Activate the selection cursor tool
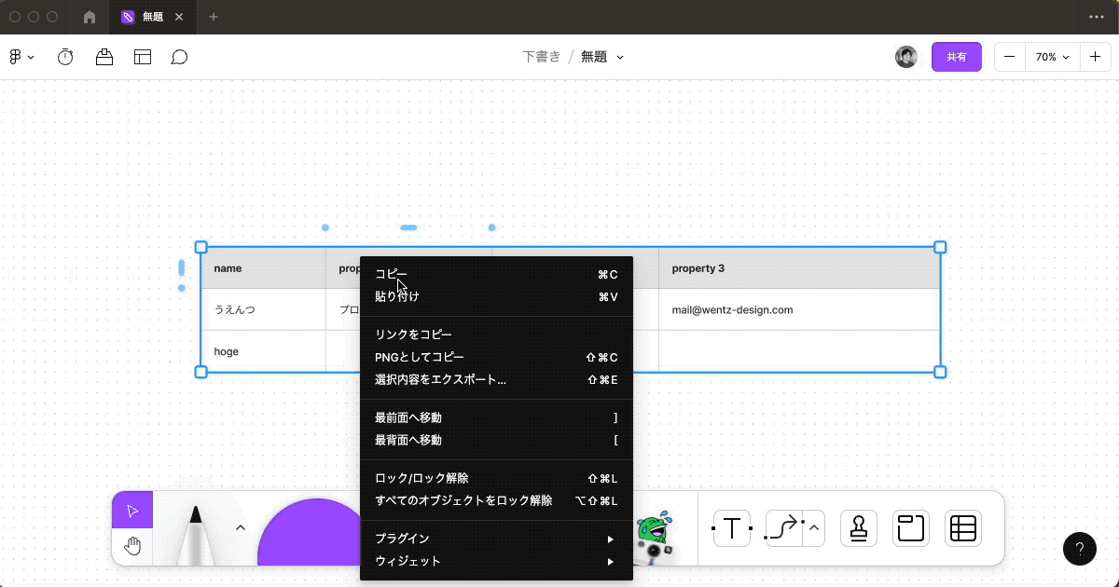Viewport: 1119px width, 587px height. click(131, 510)
